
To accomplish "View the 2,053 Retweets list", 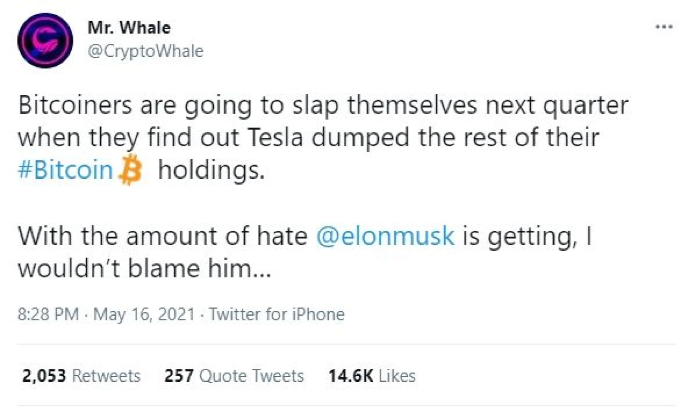I will 81,376.
